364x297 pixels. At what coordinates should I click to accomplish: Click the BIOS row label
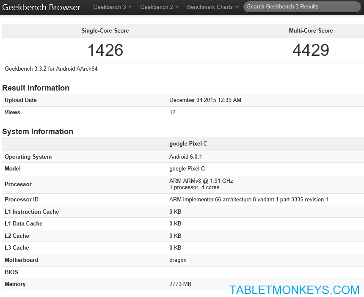pos(11,272)
